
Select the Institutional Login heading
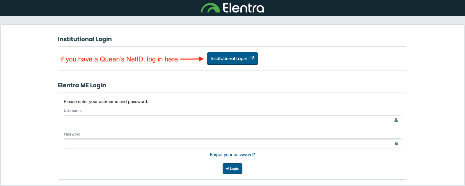pos(85,39)
